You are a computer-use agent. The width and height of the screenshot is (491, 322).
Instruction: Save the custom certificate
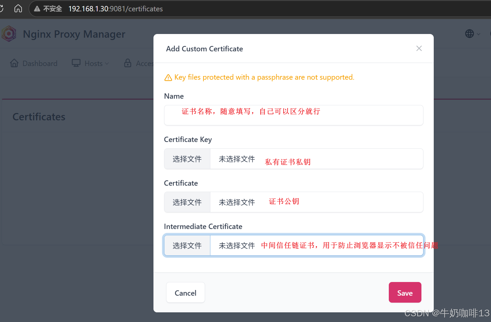405,293
